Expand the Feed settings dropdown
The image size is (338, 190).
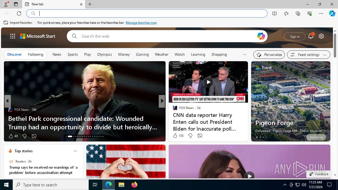[x=309, y=55]
